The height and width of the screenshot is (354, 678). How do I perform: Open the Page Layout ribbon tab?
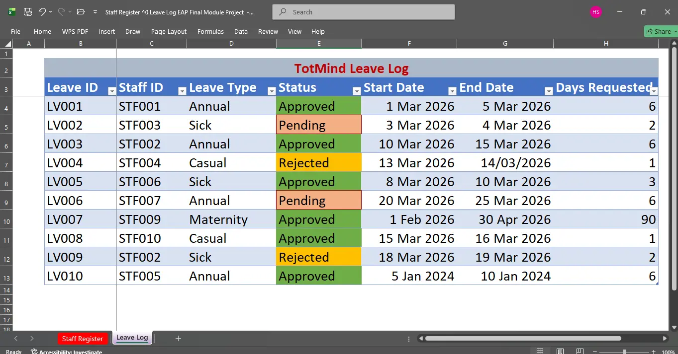(169, 31)
